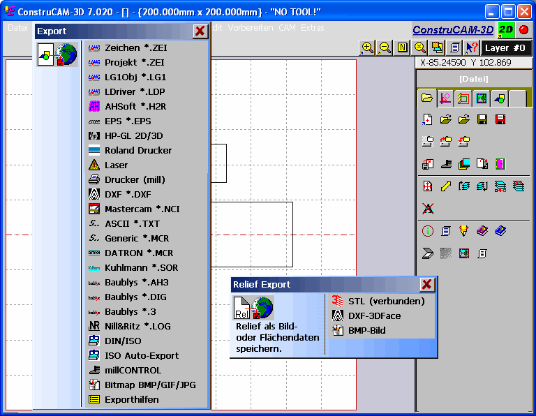Switch to the coordinate axes tab
Screen dimensions: 536x416
point(445,98)
